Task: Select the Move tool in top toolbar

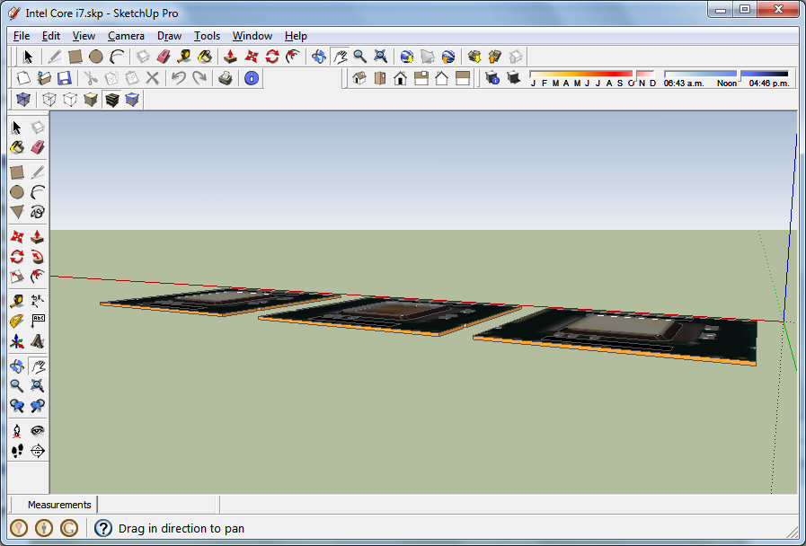Action: click(x=252, y=57)
